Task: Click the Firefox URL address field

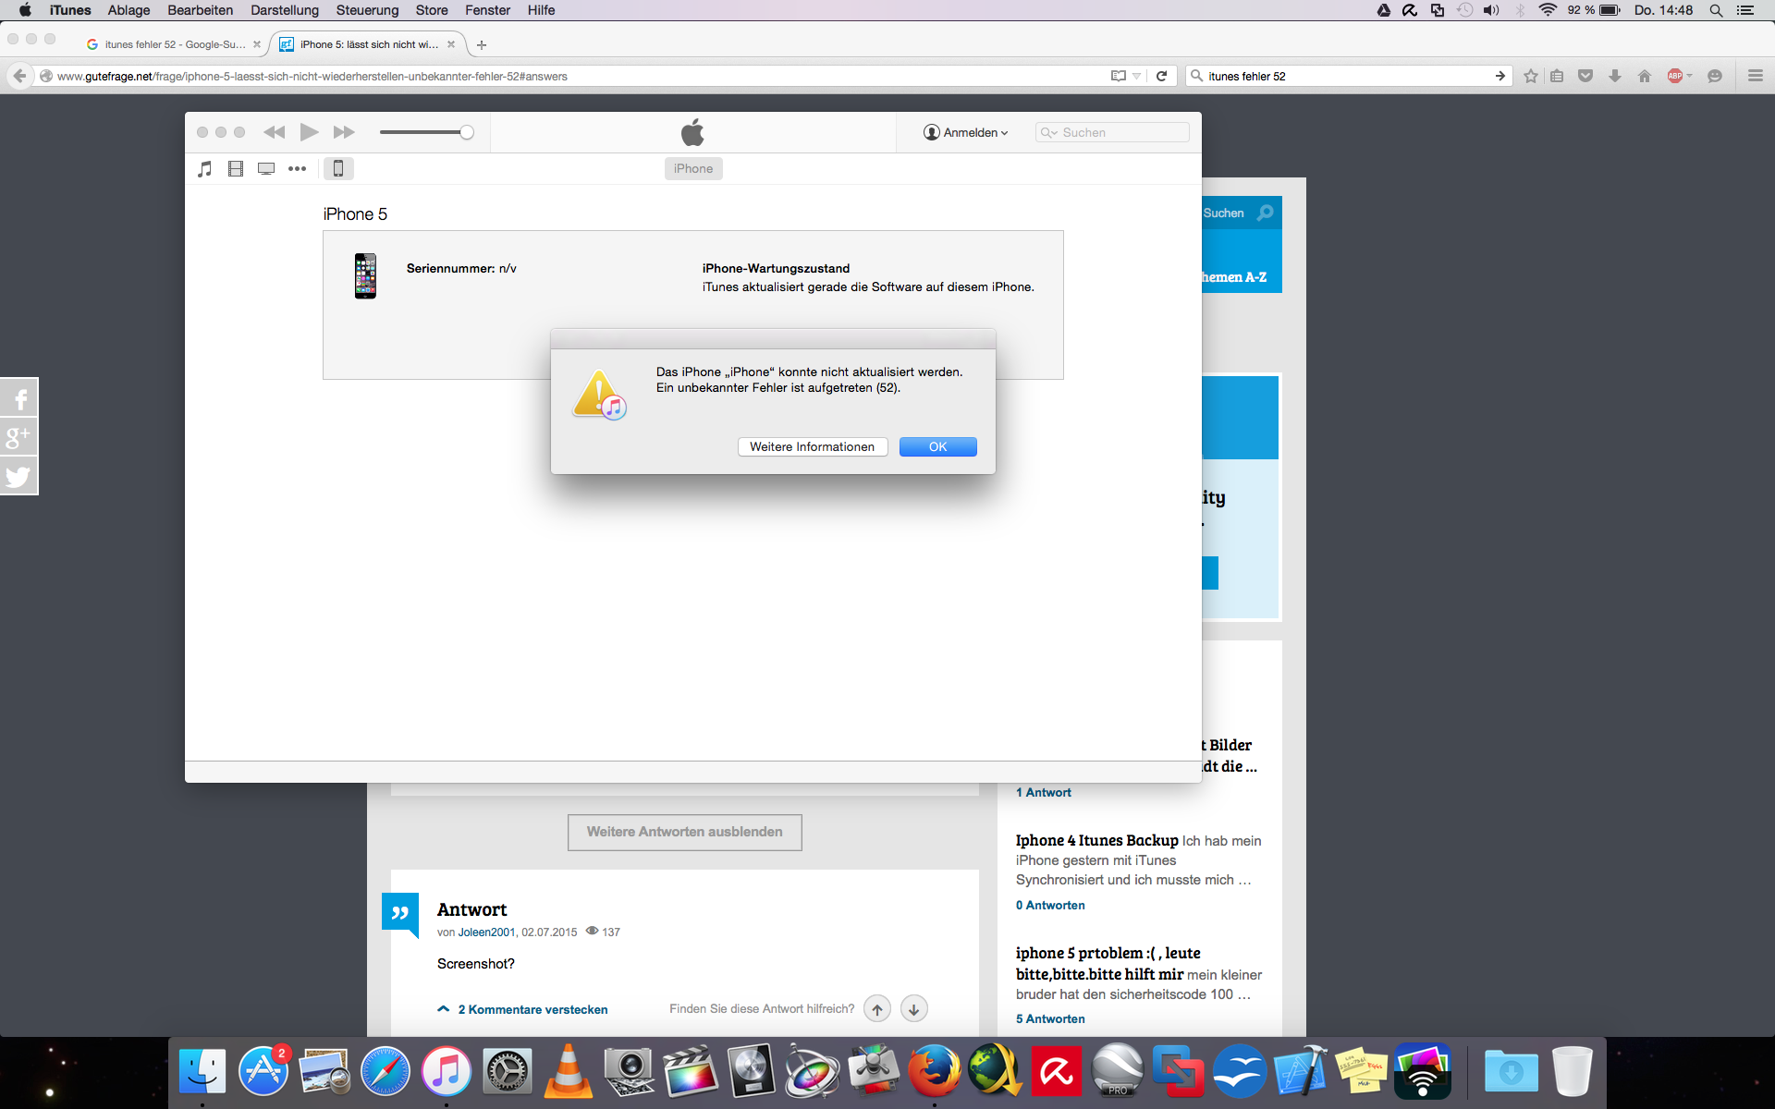Action: click(573, 76)
